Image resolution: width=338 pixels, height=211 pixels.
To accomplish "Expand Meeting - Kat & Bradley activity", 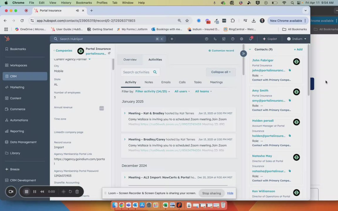I will click(x=125, y=113).
